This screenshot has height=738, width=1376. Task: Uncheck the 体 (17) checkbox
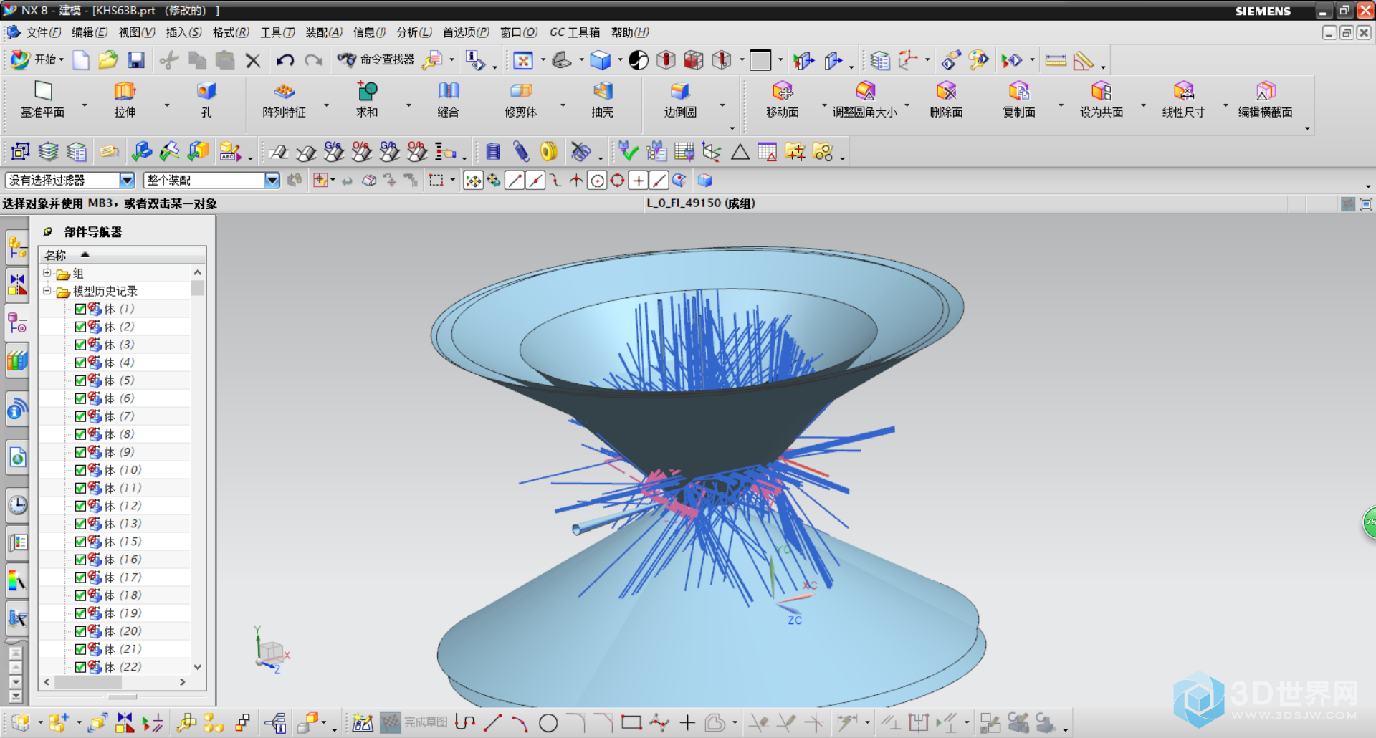tap(80, 578)
